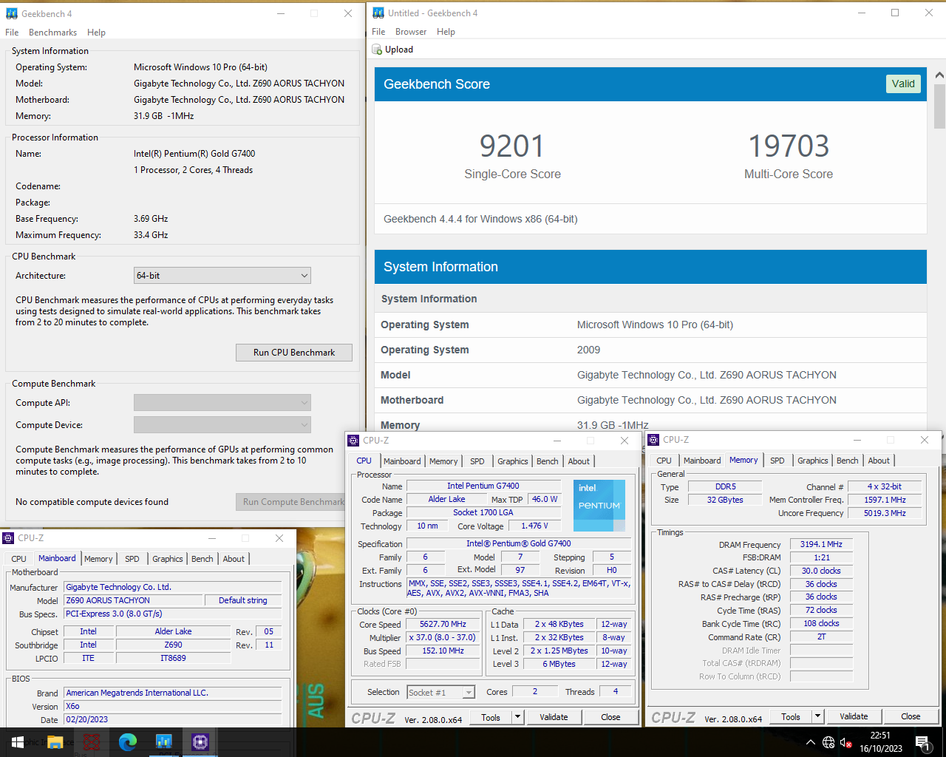Select CPU tab in bottom-left CPU-Z Mainboard window
This screenshot has width=946, height=757.
click(18, 559)
